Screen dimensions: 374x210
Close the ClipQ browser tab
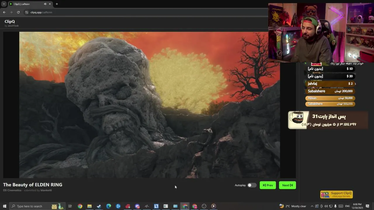(x=50, y=4)
